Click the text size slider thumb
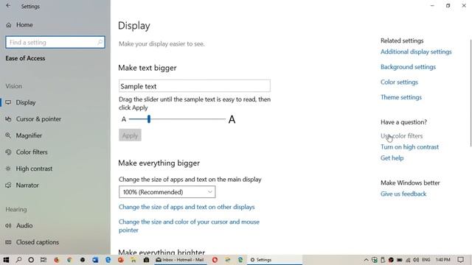 [149, 119]
